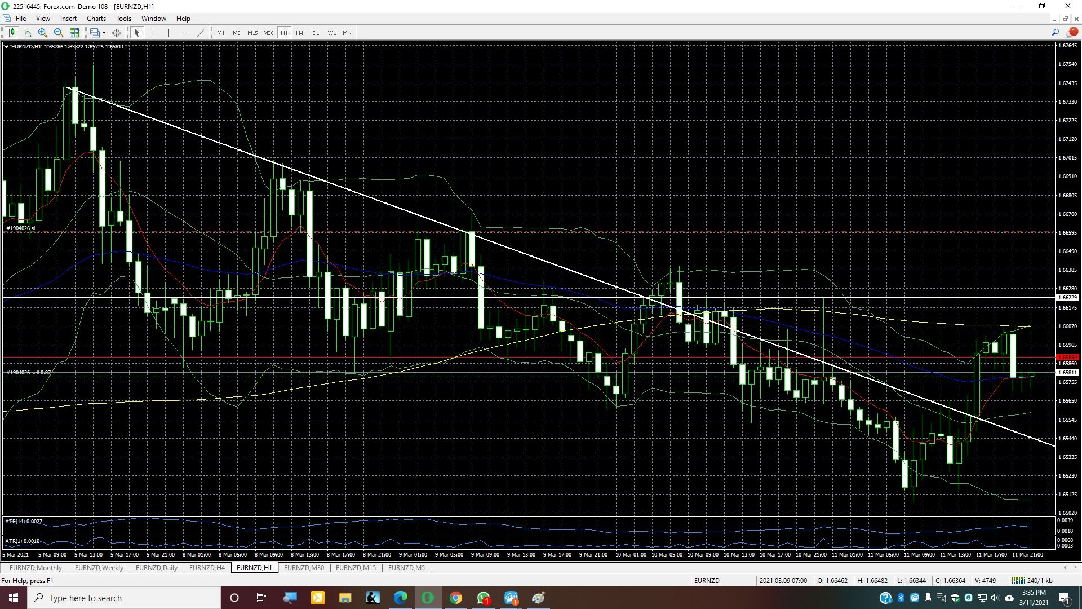The image size is (1082, 609).
Task: Open Google Chrome from the taskbar
Action: tap(456, 598)
